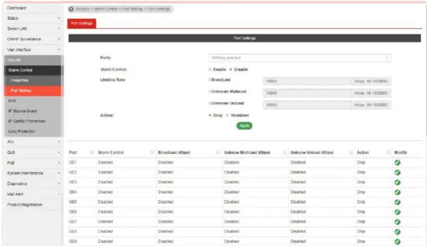Open IP Source Guard page
The height and width of the screenshot is (246, 427).
tap(34, 111)
